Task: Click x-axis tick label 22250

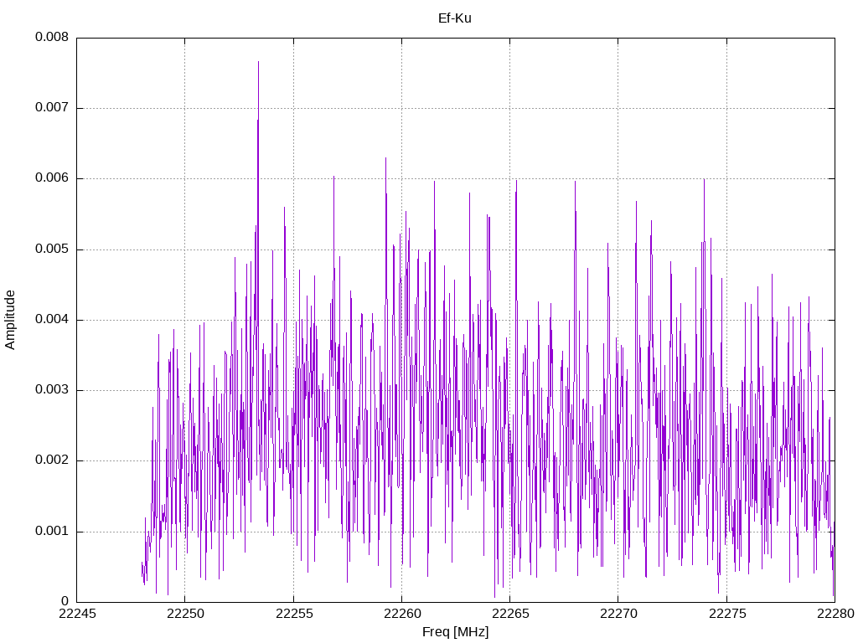Action: (185, 614)
